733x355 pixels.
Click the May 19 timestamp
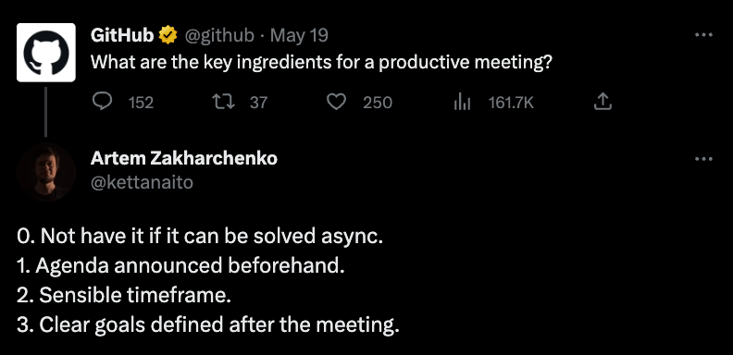(x=299, y=35)
